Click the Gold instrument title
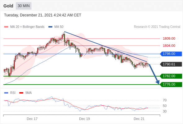 point(8,6)
